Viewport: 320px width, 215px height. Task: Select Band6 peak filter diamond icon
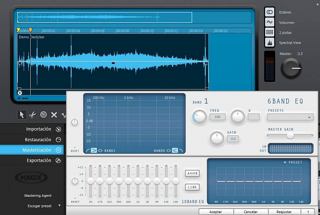(x=169, y=151)
